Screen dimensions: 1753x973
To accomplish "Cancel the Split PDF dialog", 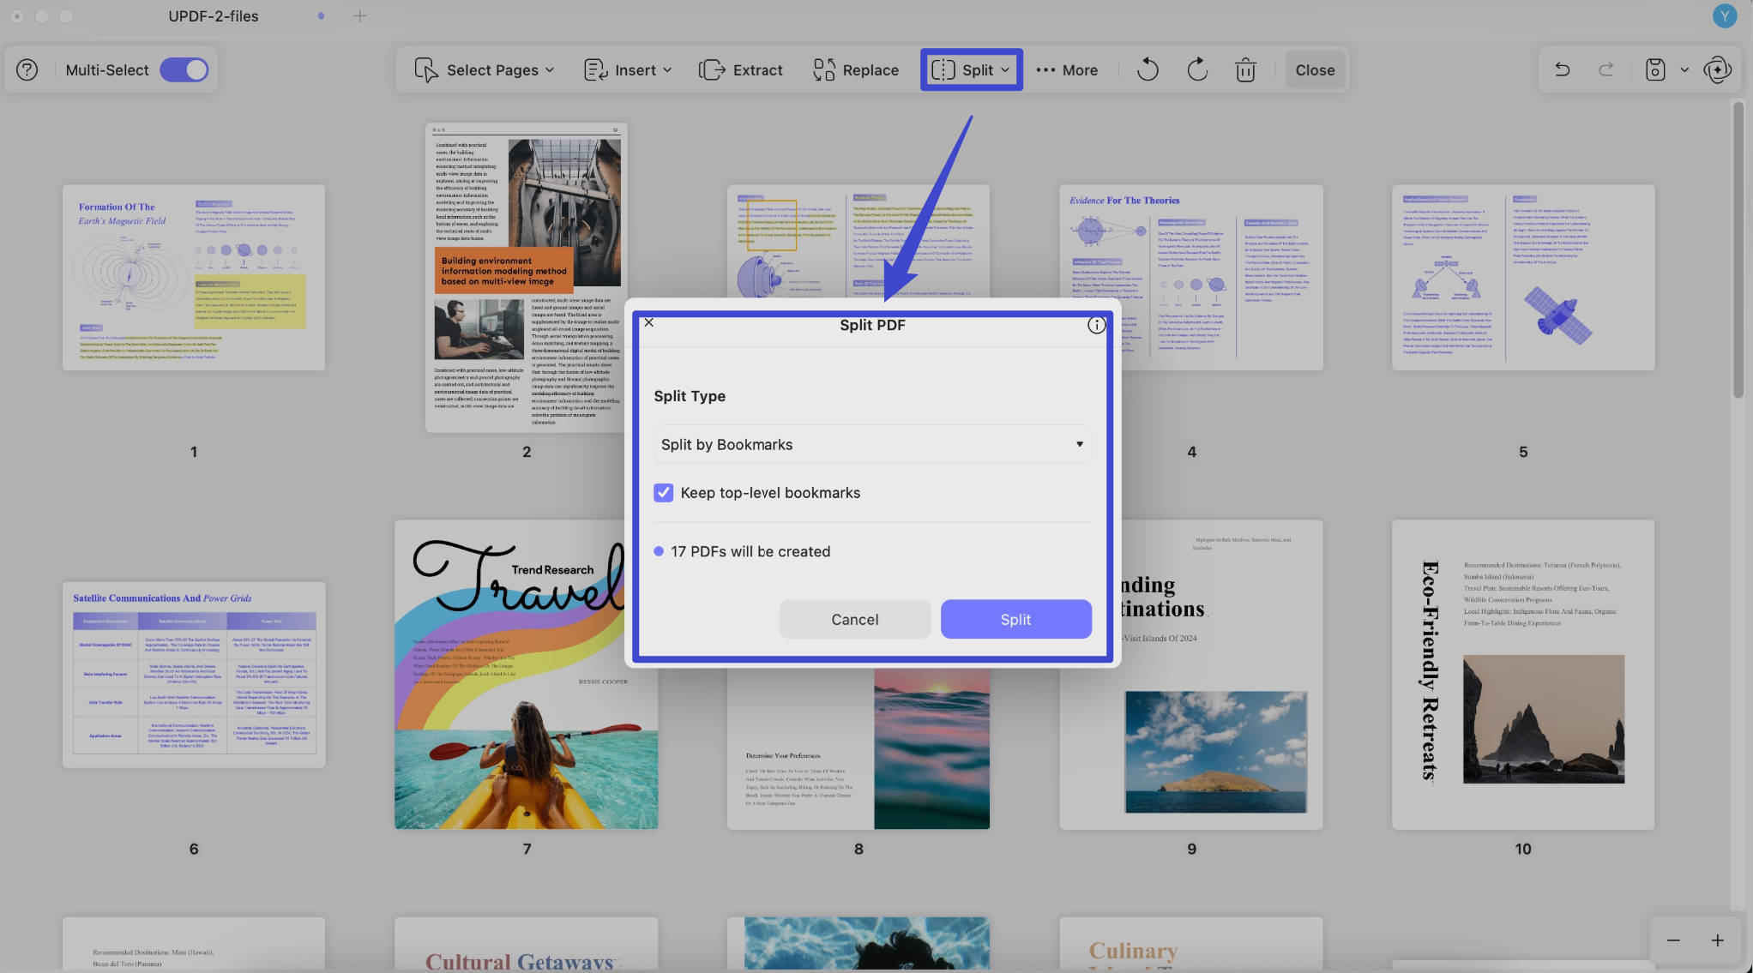I will 855,619.
